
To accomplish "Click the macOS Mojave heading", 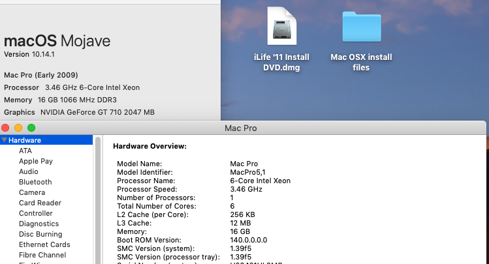I will coord(57,41).
